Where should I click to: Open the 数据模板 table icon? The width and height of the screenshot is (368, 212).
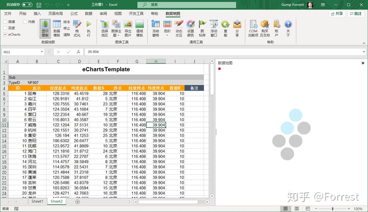tap(57, 24)
